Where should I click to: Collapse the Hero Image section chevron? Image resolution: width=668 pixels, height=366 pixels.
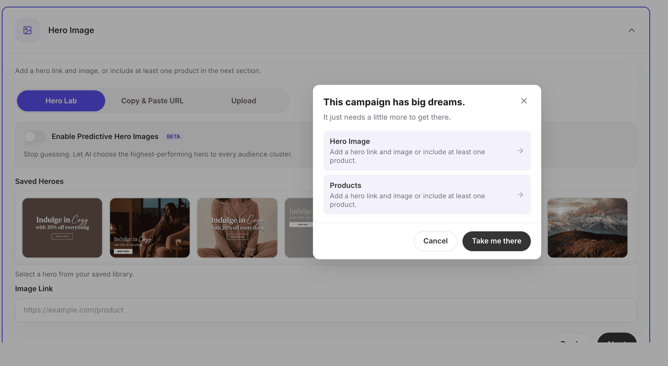point(631,30)
